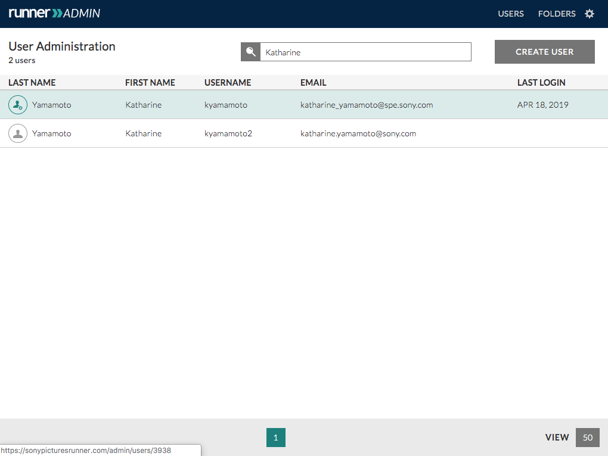The width and height of the screenshot is (608, 456).
Task: Click the User Administration heading
Action: (x=62, y=46)
